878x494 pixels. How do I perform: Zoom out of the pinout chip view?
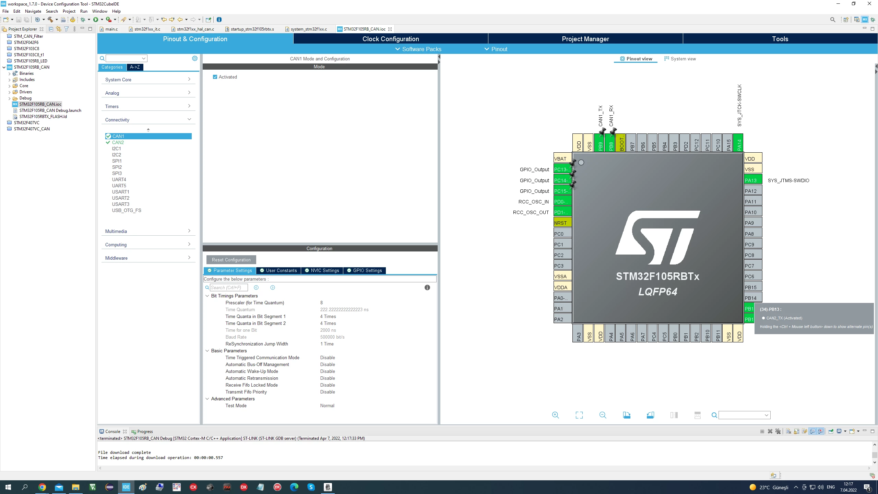[x=603, y=415]
